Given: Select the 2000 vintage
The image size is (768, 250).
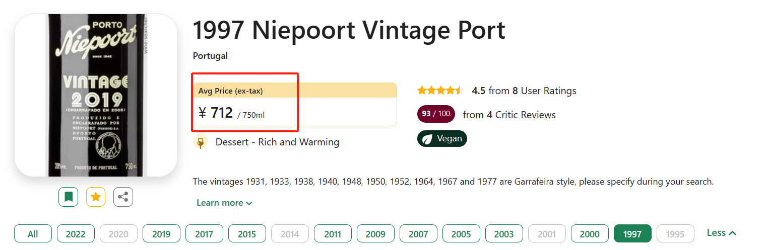Looking at the screenshot, I should pos(590,234).
